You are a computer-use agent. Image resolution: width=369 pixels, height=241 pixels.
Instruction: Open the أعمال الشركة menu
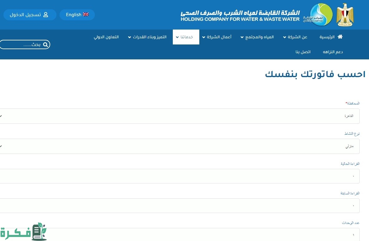coord(217,37)
